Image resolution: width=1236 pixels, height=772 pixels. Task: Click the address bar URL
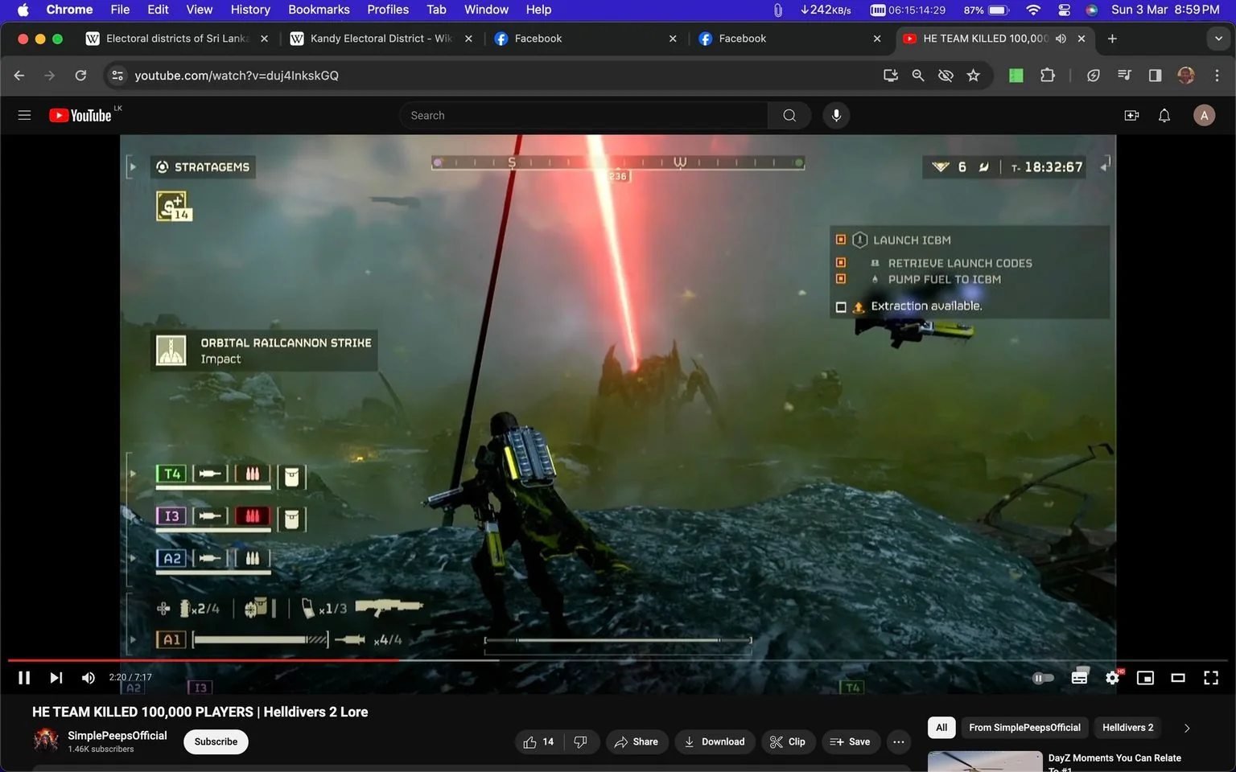click(237, 75)
